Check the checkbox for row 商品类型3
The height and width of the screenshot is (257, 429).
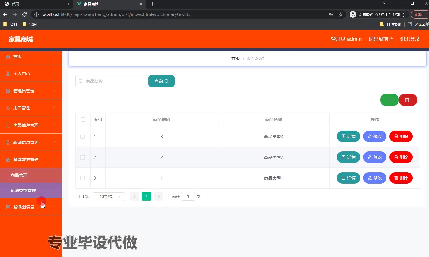click(82, 137)
